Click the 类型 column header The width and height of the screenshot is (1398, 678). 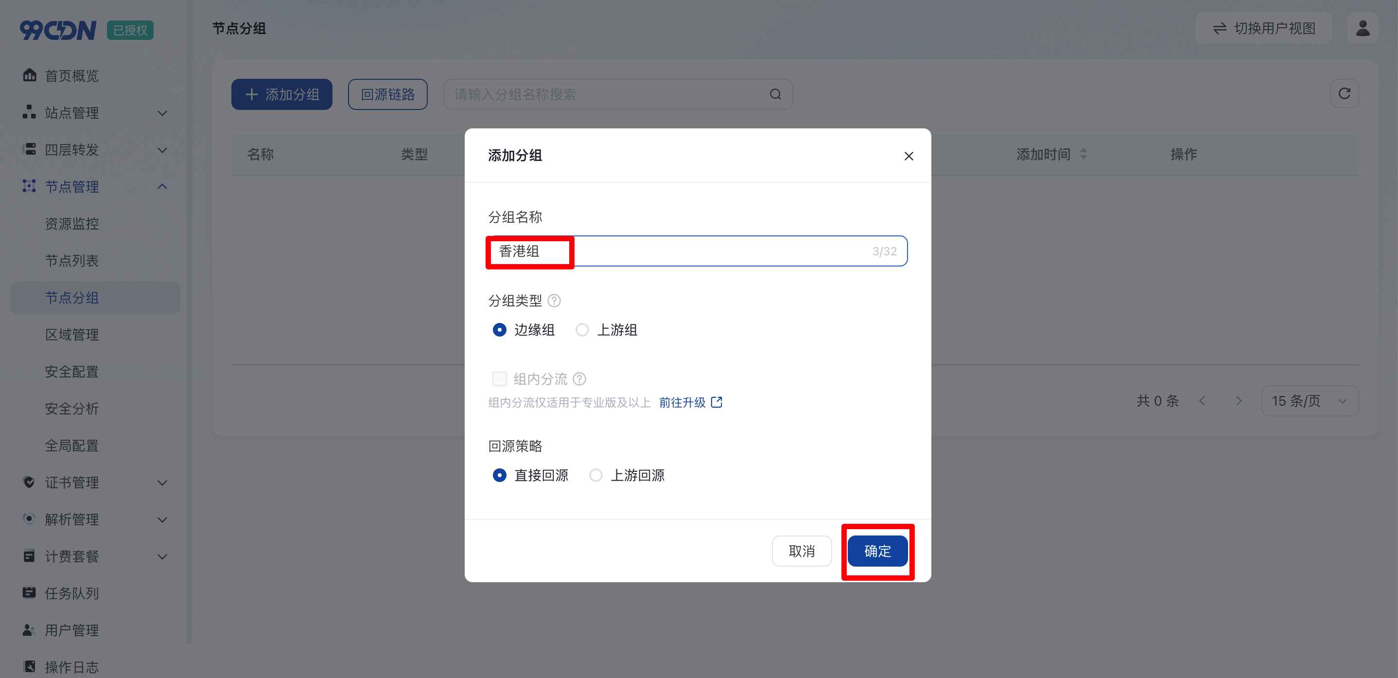coord(414,154)
